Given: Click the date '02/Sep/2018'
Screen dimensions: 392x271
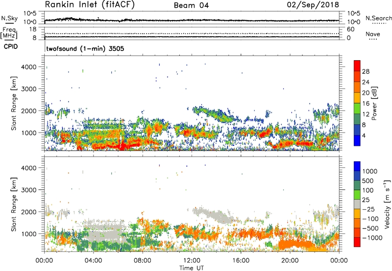Looking at the screenshot, I should (x=313, y=4).
